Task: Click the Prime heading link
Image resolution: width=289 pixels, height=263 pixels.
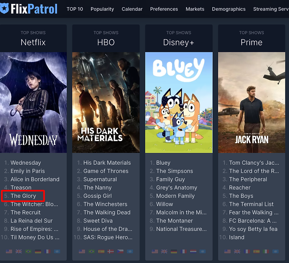Action: [x=252, y=42]
